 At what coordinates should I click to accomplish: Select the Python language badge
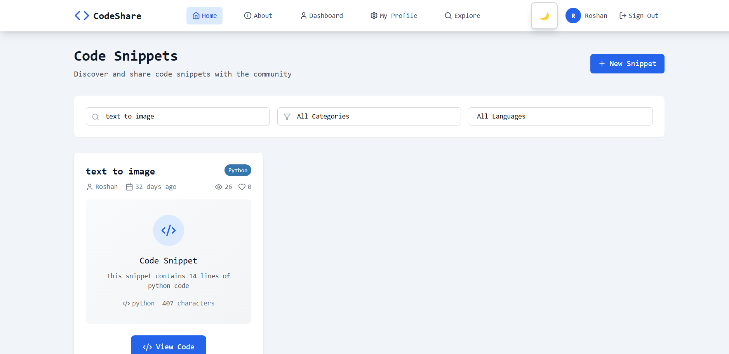237,170
